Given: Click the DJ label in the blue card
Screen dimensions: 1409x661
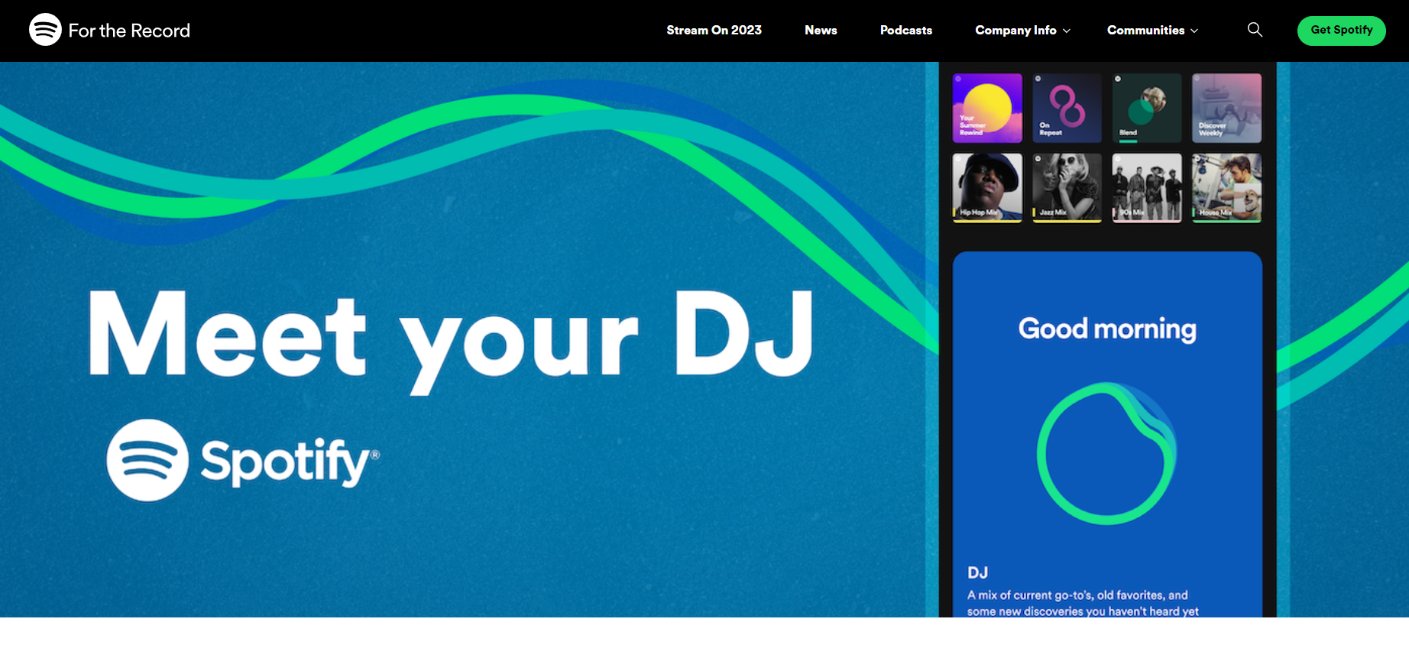Looking at the screenshot, I should pos(977,572).
